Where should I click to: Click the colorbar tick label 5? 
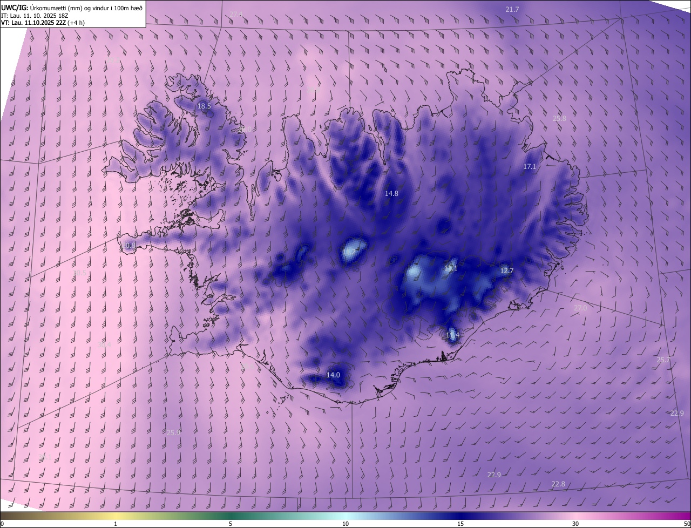(231, 524)
